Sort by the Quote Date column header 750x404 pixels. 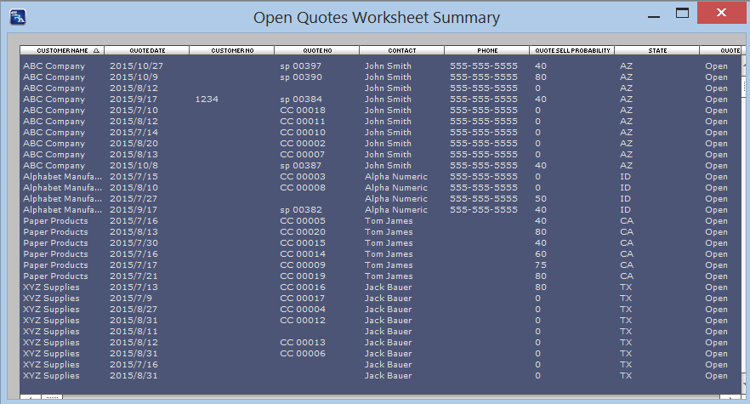(146, 51)
